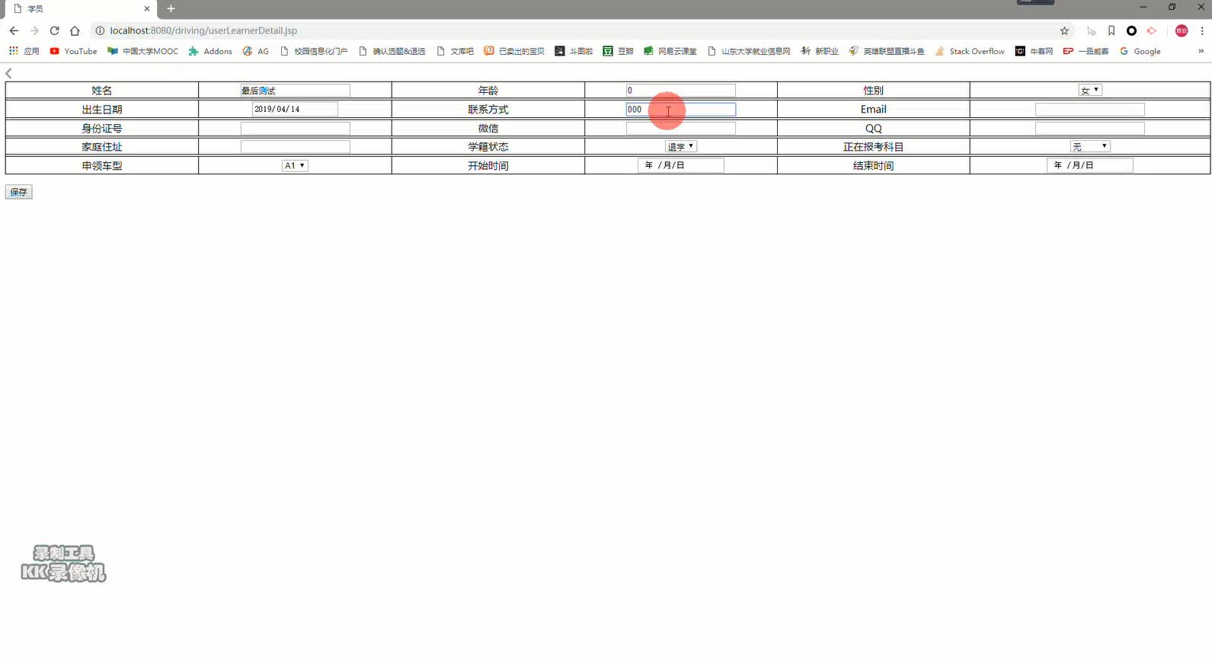Open the 学籍状态 dropdown
Viewport: 1212px width, 660px height.
click(x=681, y=147)
